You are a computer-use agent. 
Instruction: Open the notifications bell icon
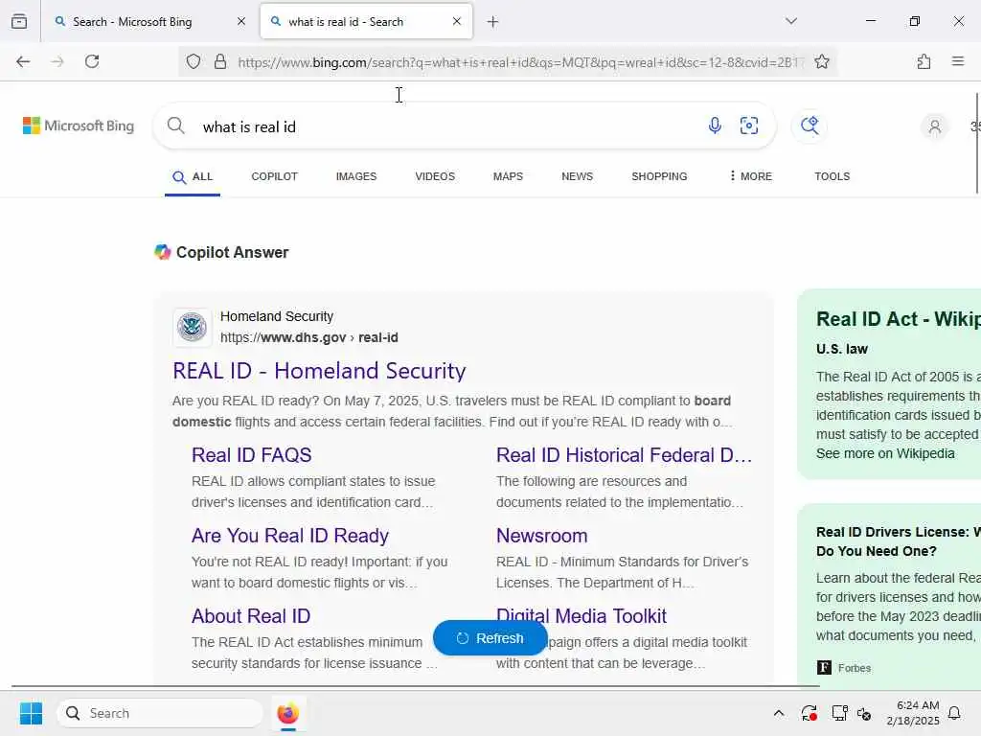(955, 713)
